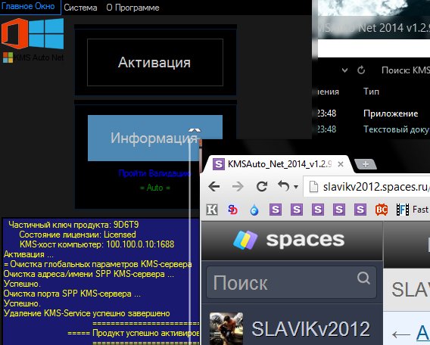Click the left-arrow back link on spaces page
Screen dimensions: 430x345
pyautogui.click(x=401, y=334)
